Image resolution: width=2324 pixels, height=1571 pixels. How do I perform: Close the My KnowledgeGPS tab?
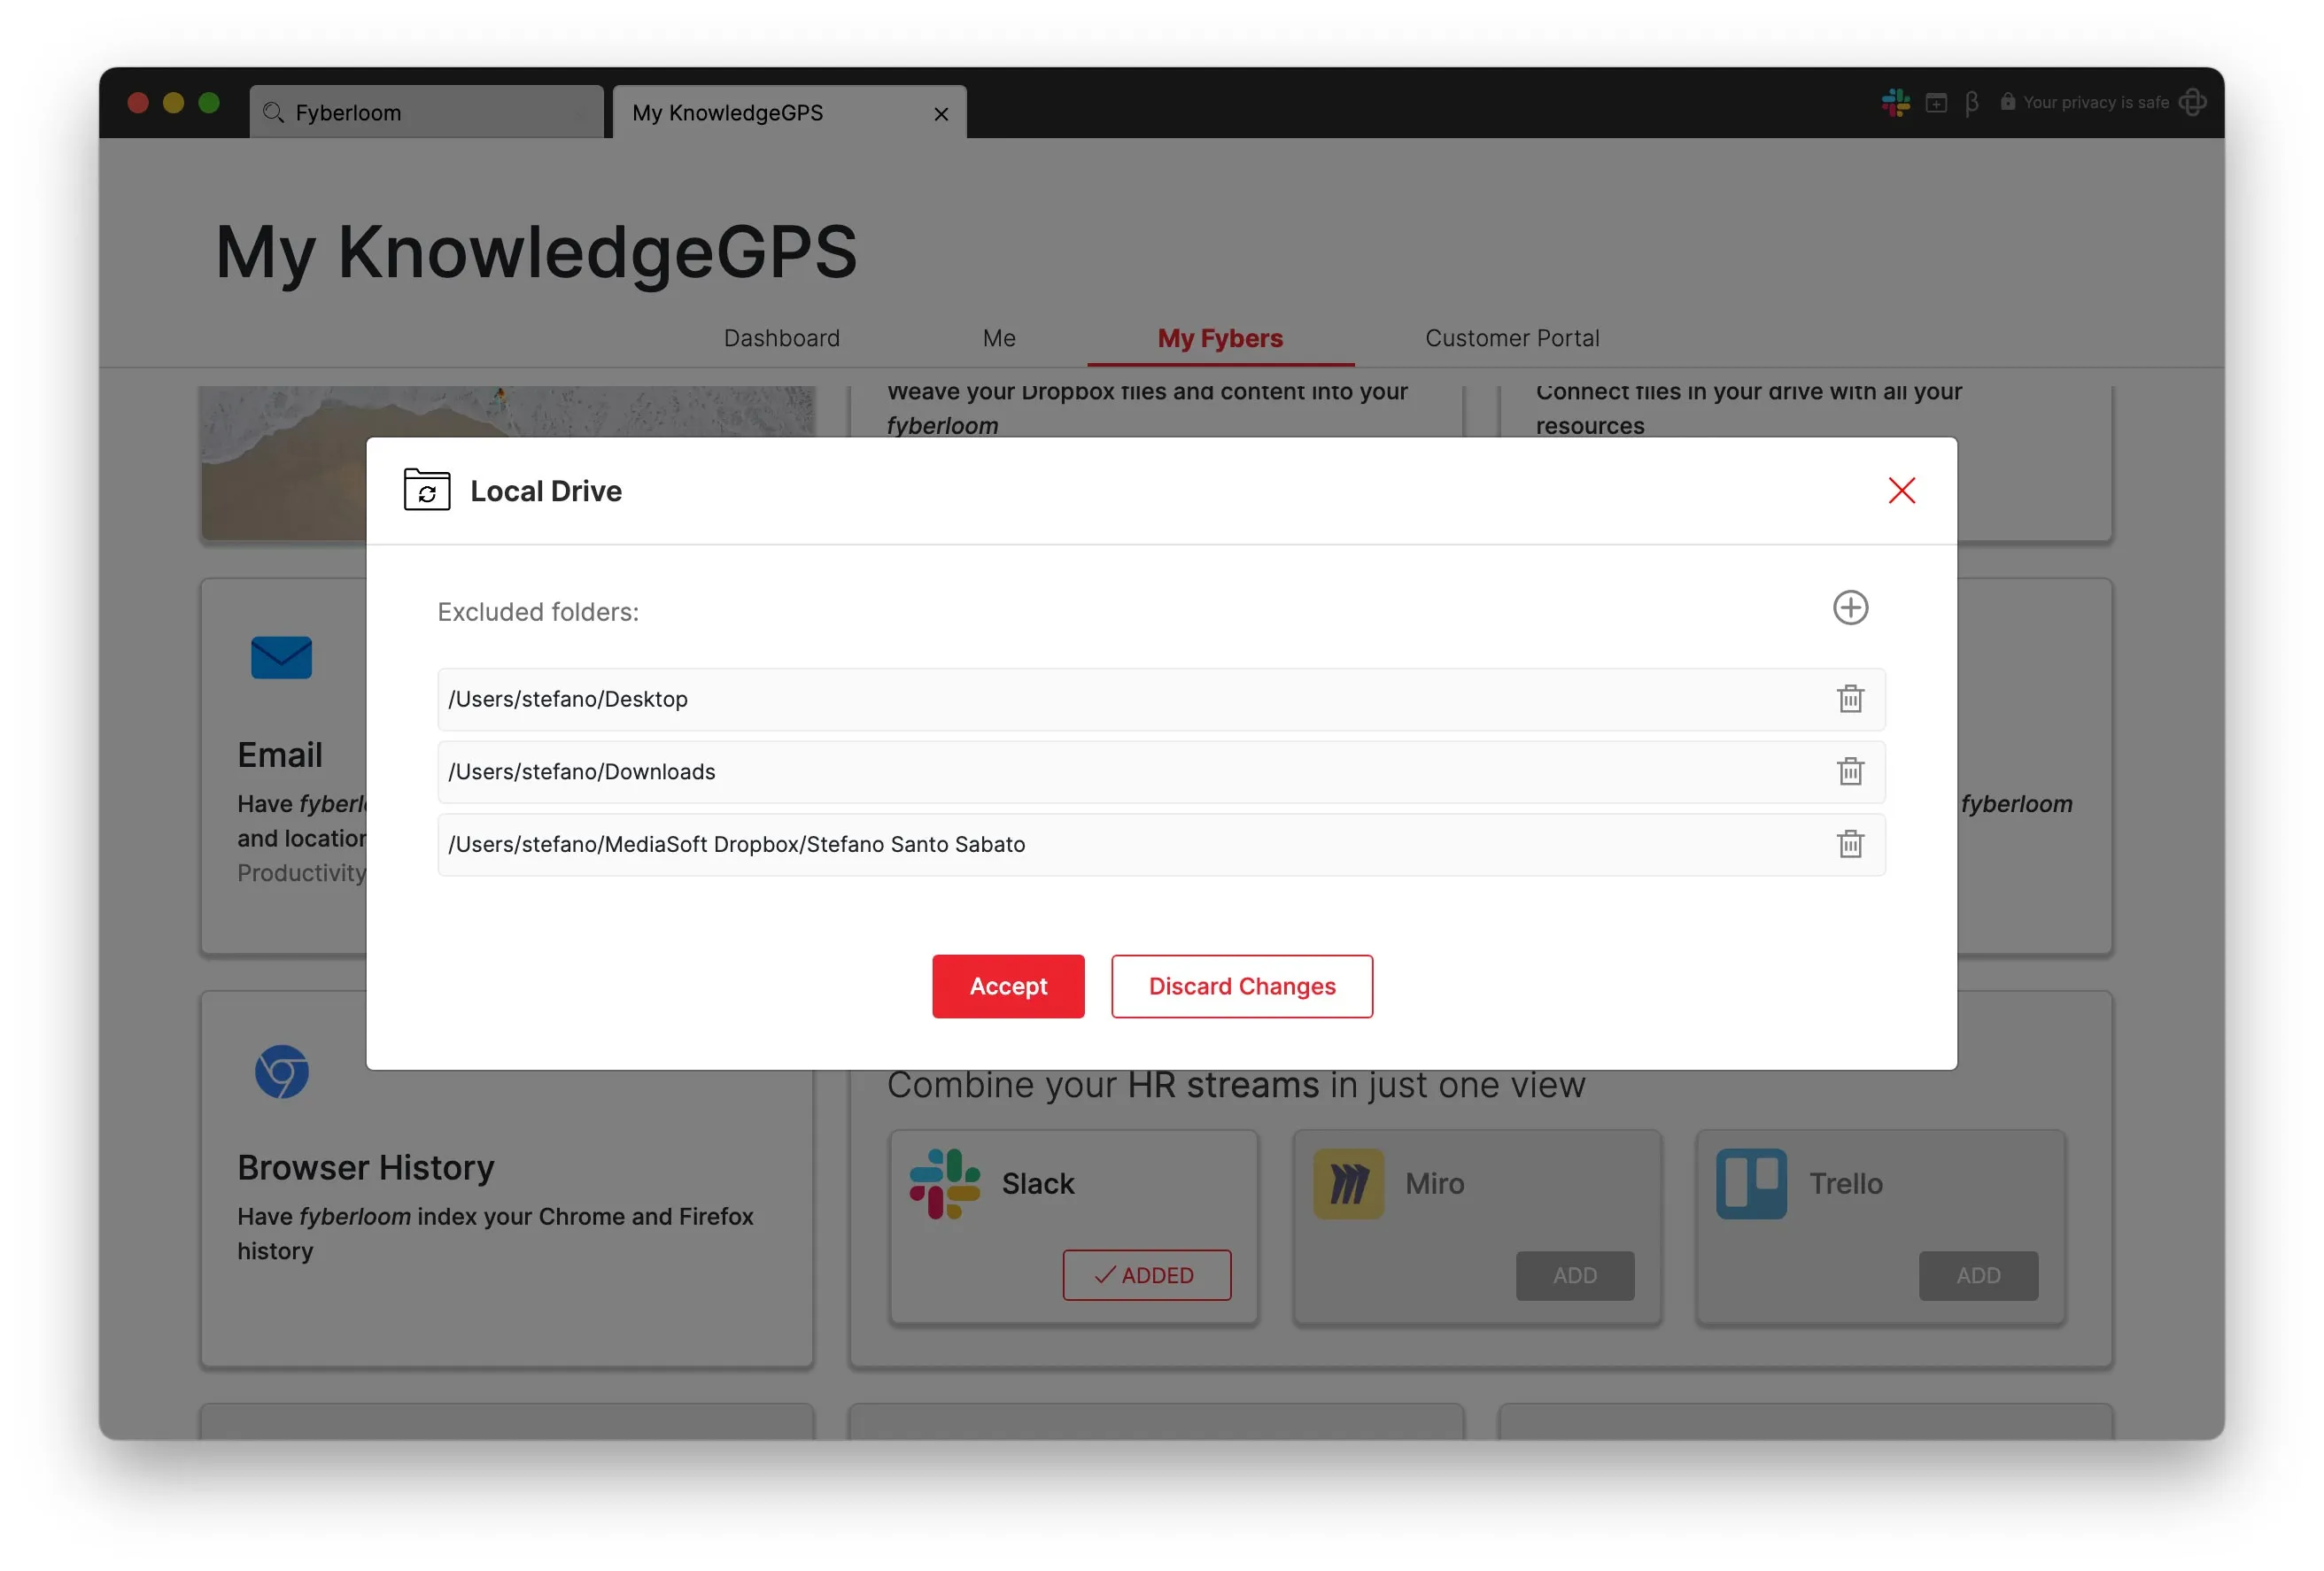coord(940,114)
